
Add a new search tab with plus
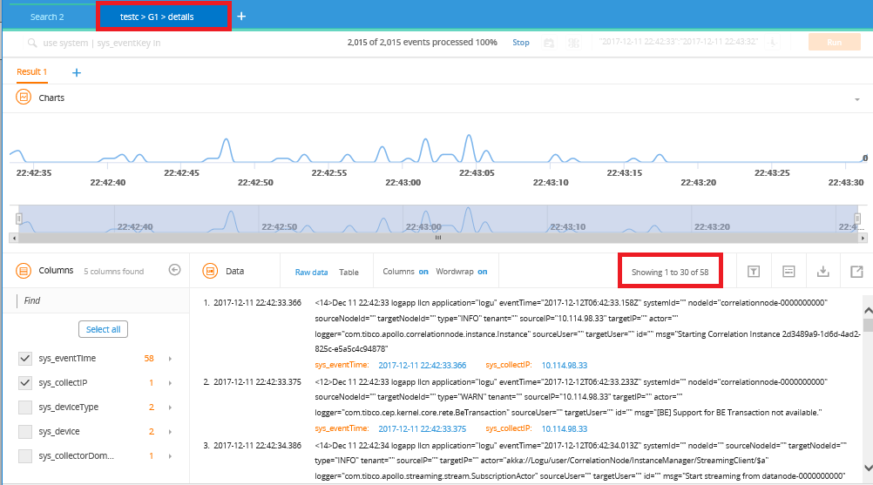(x=241, y=17)
